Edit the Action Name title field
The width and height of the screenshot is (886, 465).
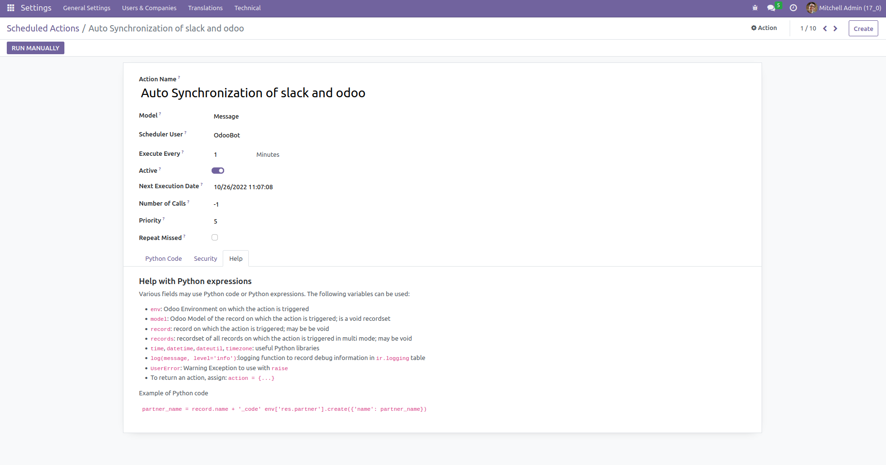click(253, 93)
